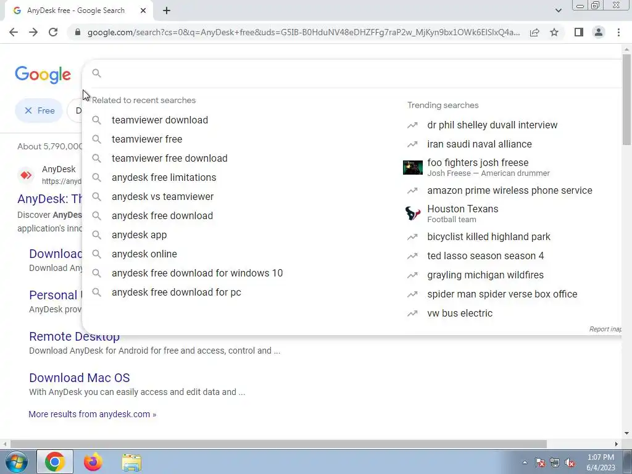Choose suggestion teamviewer download
The image size is (632, 474).
(160, 120)
